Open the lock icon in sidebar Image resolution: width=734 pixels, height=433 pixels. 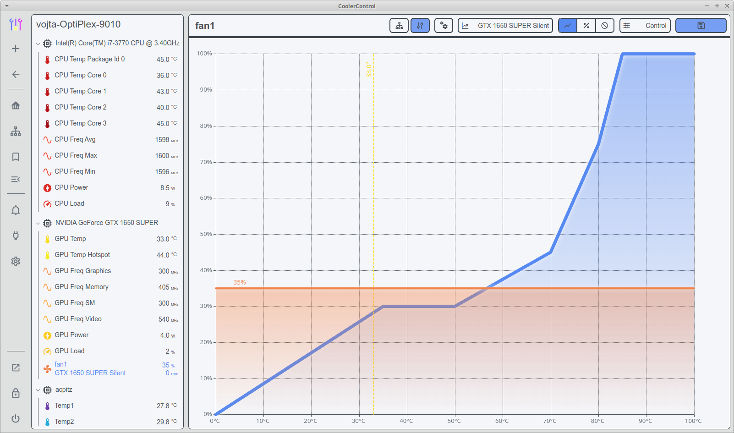click(16, 393)
